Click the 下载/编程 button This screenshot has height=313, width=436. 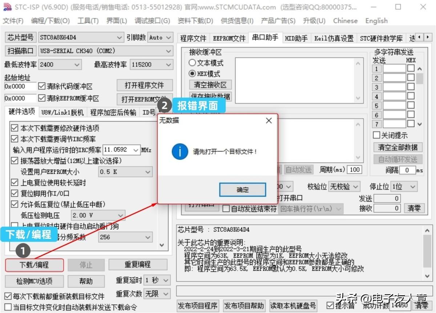[x=35, y=265]
